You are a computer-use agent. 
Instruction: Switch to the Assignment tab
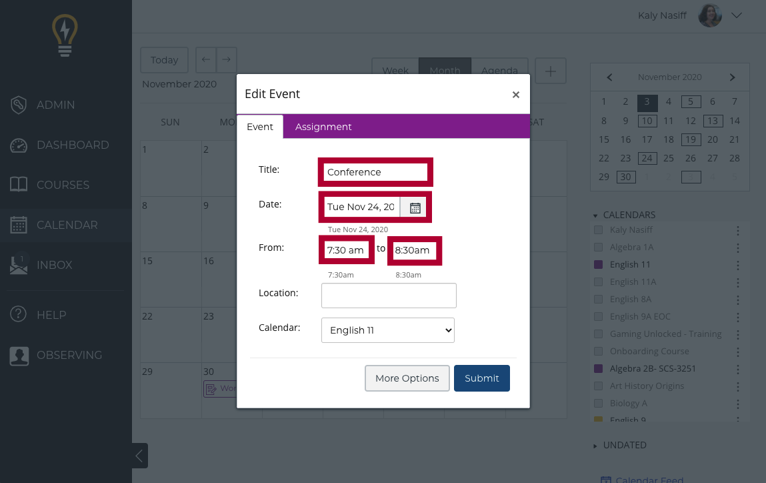click(323, 127)
